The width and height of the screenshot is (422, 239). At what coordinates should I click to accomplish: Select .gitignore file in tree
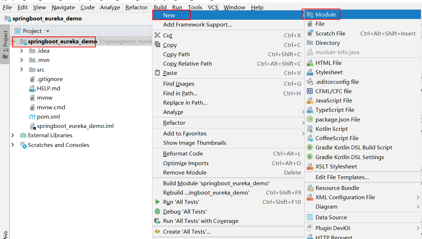tap(50, 79)
